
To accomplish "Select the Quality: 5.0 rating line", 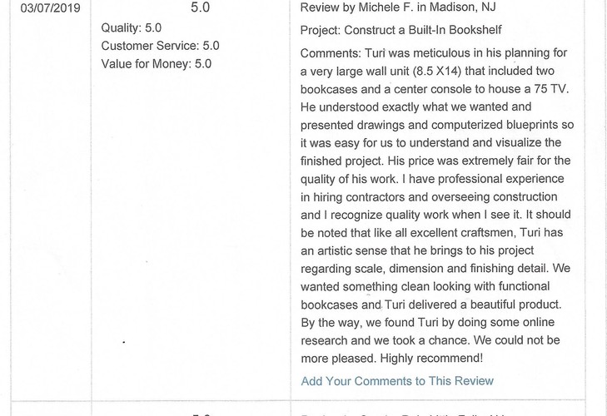I will coord(132,27).
